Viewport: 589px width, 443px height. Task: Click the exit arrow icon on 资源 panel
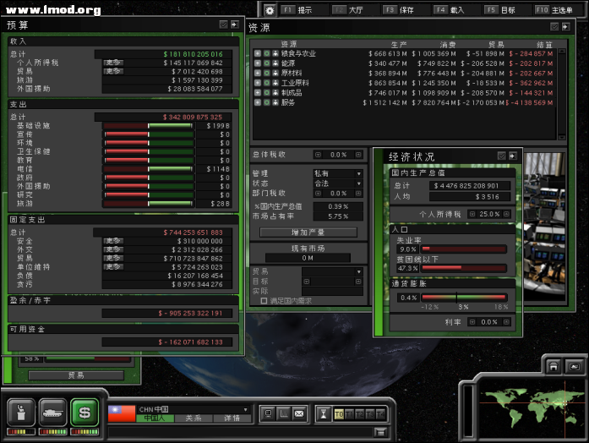[x=564, y=27]
